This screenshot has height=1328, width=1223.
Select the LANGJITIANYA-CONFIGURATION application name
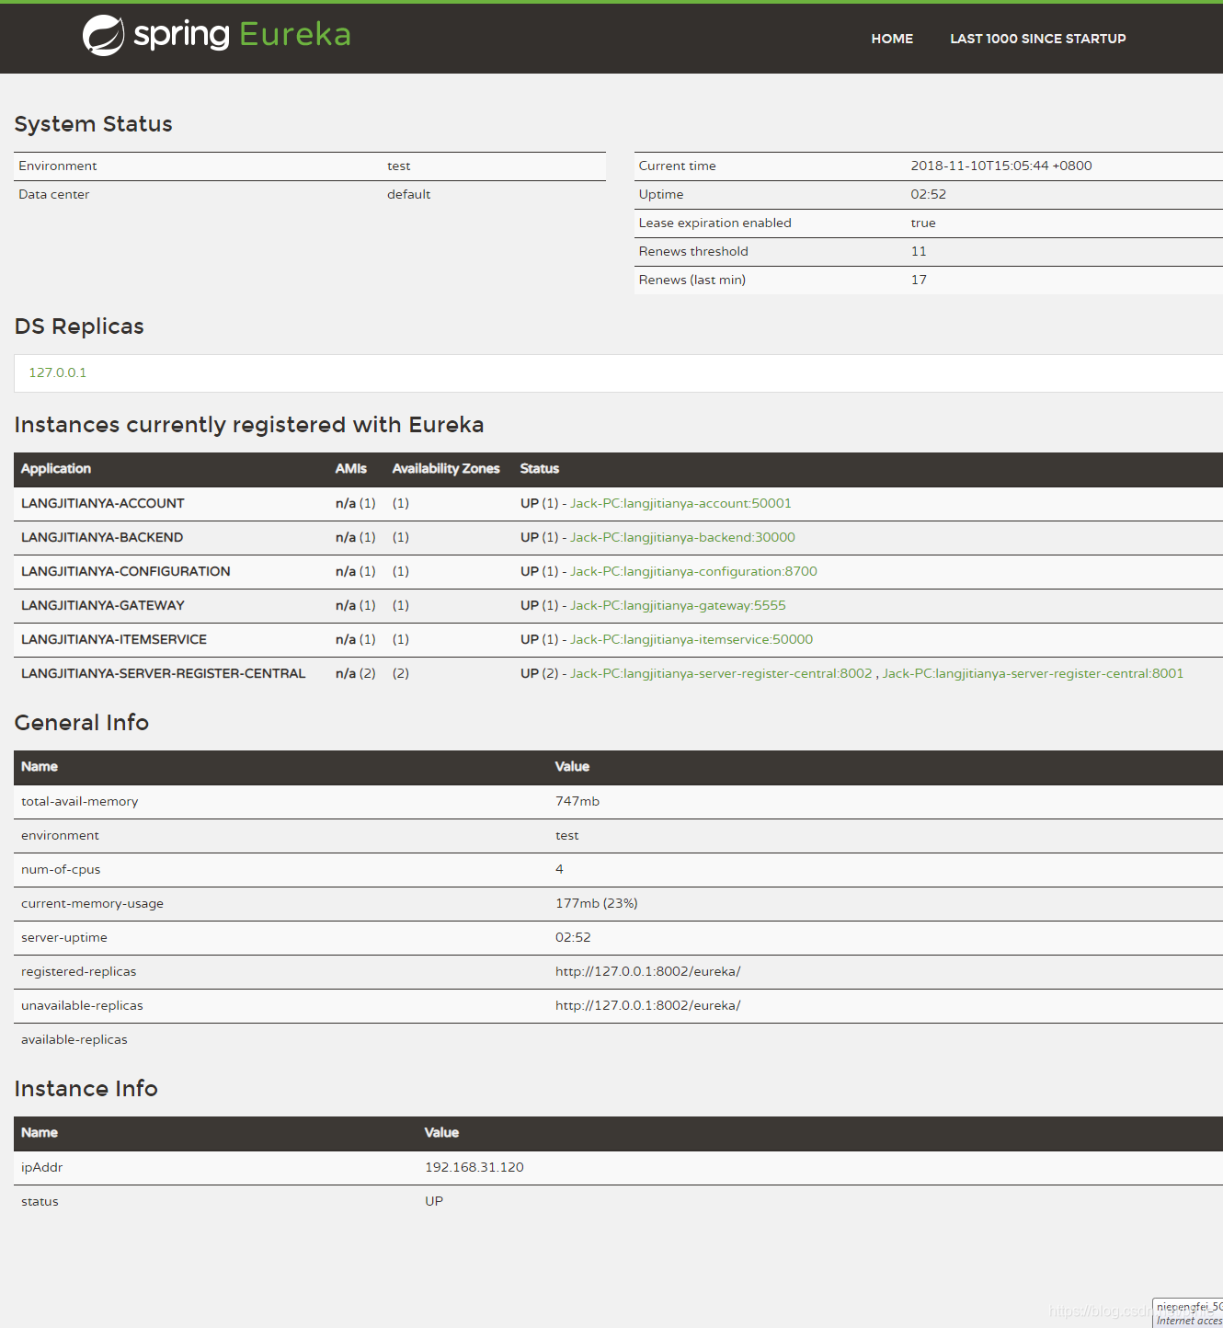(x=126, y=571)
